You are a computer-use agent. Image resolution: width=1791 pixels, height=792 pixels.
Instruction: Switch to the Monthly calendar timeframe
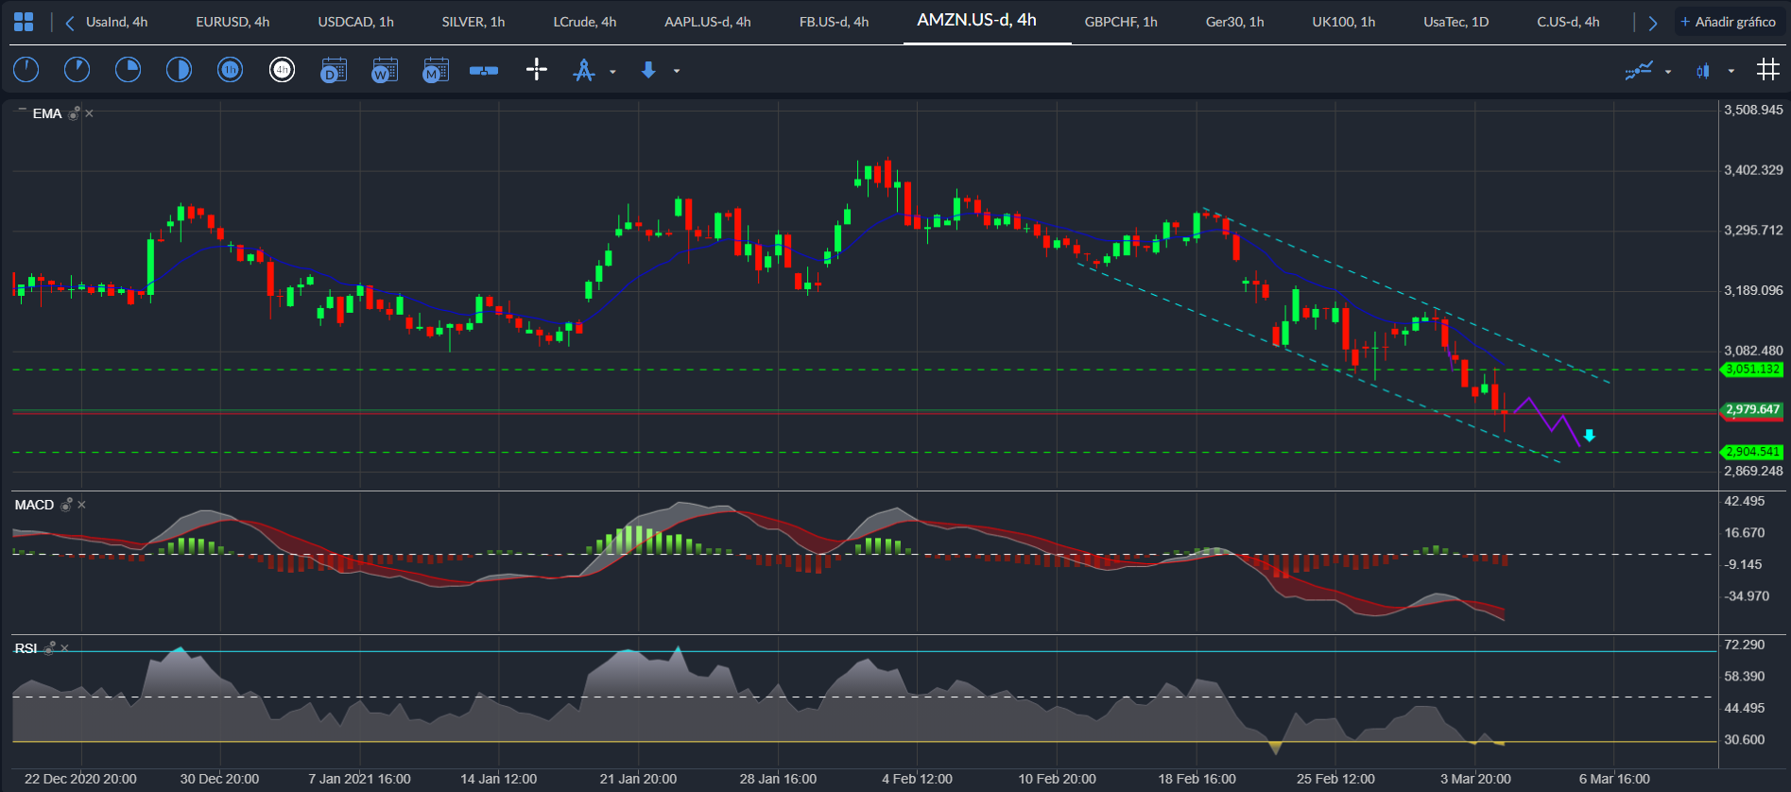pyautogui.click(x=436, y=70)
